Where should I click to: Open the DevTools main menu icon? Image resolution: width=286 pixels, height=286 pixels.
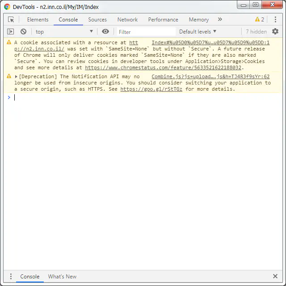[x=275, y=20]
